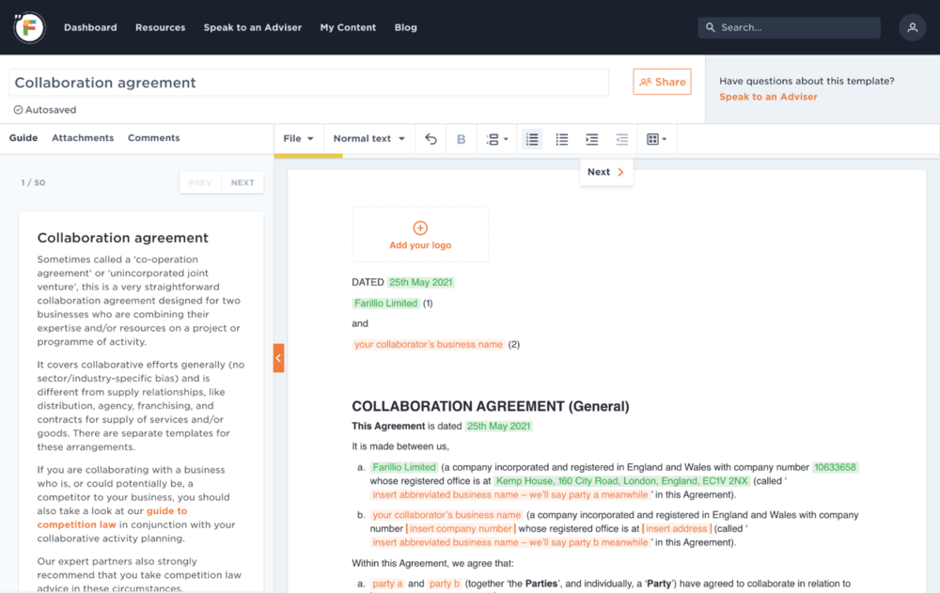Go to Dashboard

(90, 27)
